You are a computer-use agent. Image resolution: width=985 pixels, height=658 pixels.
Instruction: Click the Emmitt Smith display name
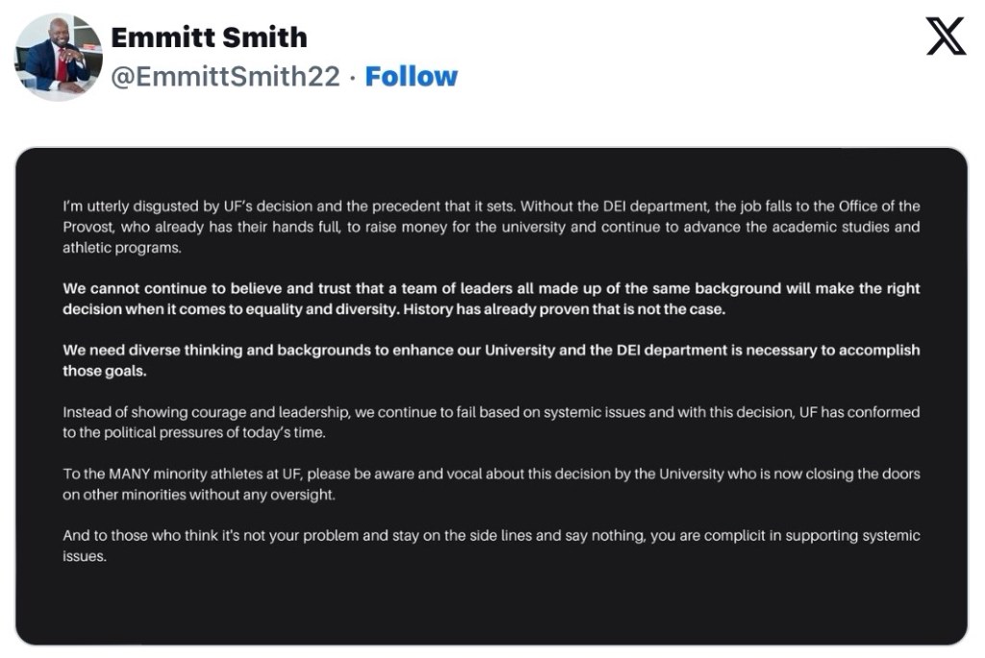click(209, 37)
